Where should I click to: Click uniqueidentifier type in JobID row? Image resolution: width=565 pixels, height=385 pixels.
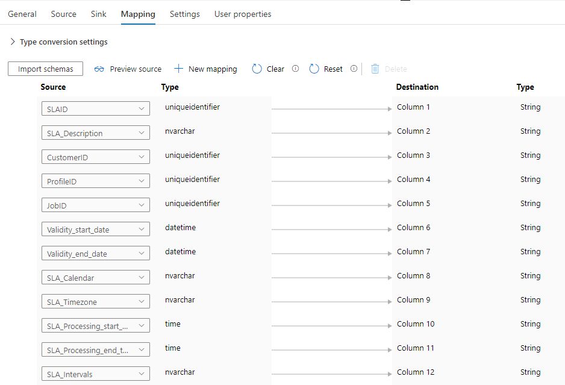(192, 204)
